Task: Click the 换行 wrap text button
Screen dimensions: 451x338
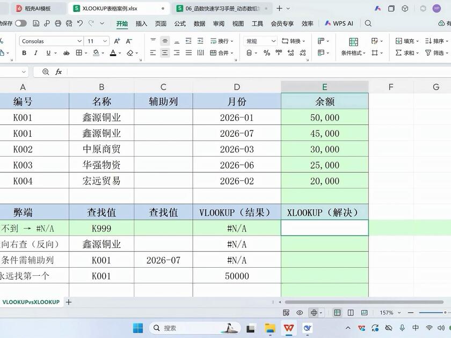Action: pos(221,41)
